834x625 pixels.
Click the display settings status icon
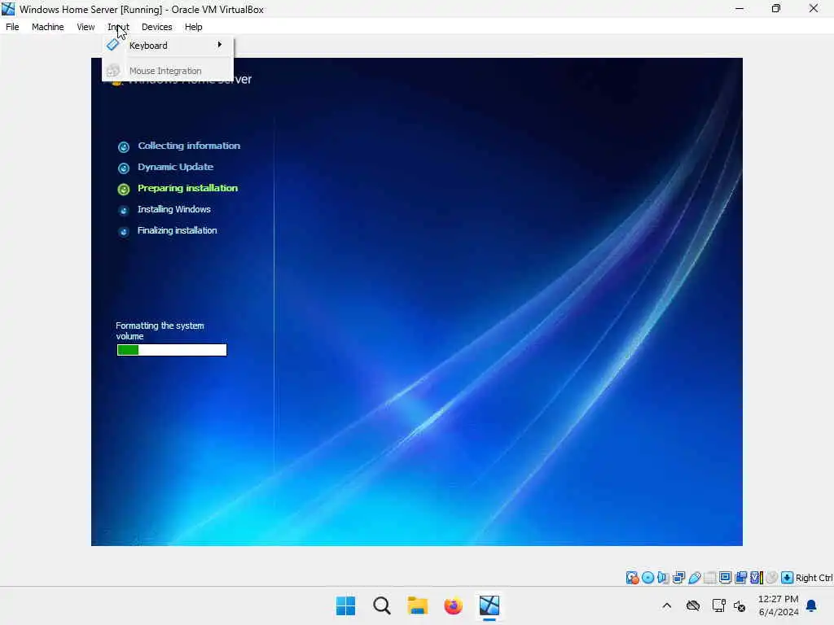725,578
